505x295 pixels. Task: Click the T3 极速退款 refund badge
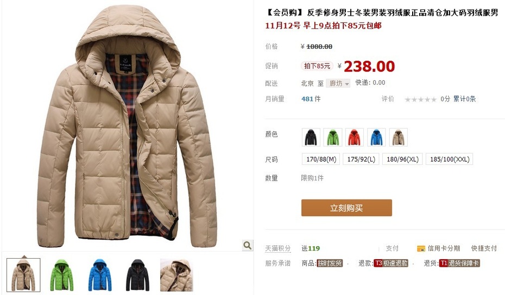pos(391,263)
